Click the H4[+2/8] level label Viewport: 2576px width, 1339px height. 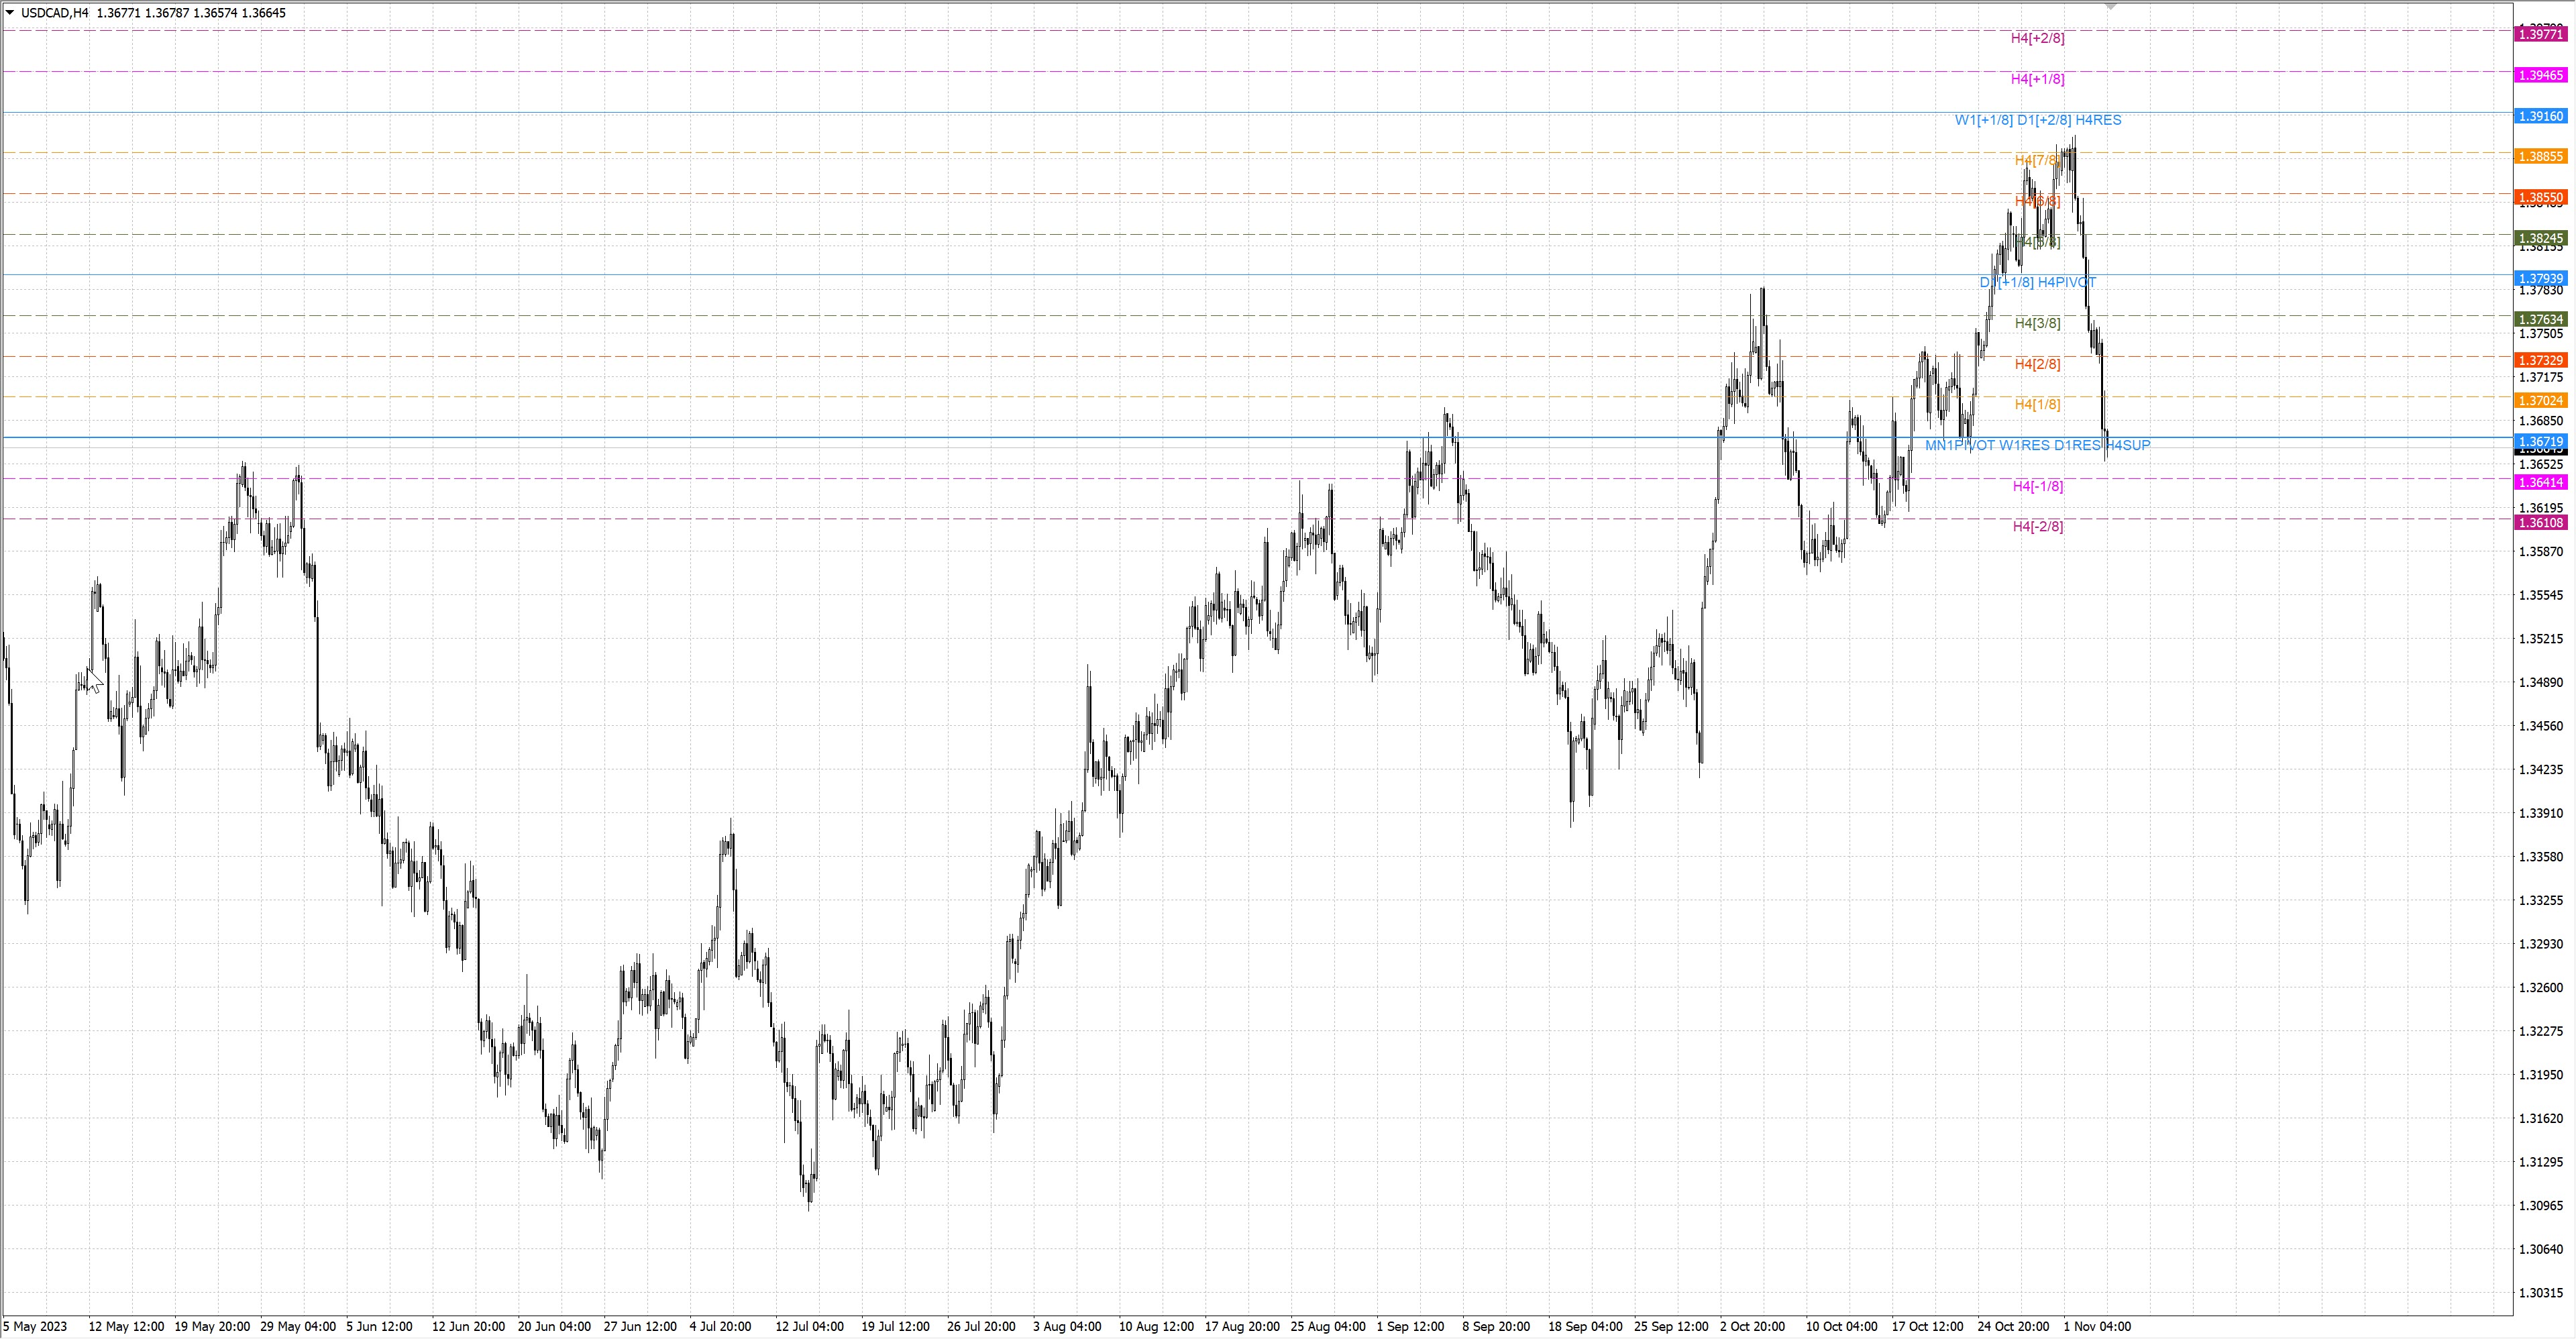tap(2037, 38)
